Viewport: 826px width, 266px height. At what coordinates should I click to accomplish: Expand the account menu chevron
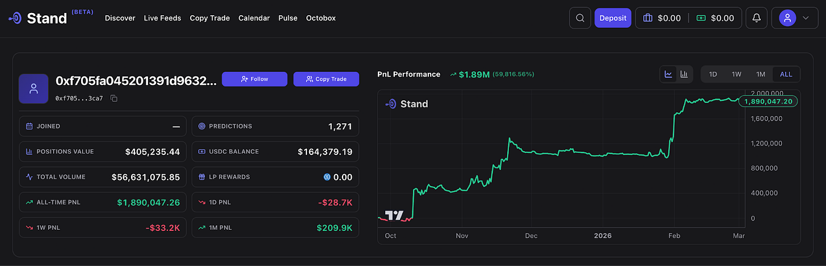[806, 18]
